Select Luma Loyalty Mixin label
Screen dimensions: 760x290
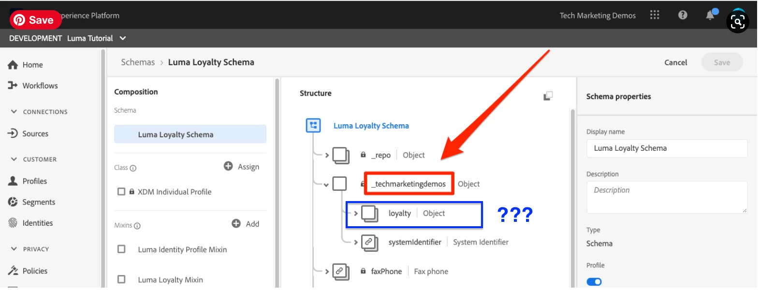point(170,279)
